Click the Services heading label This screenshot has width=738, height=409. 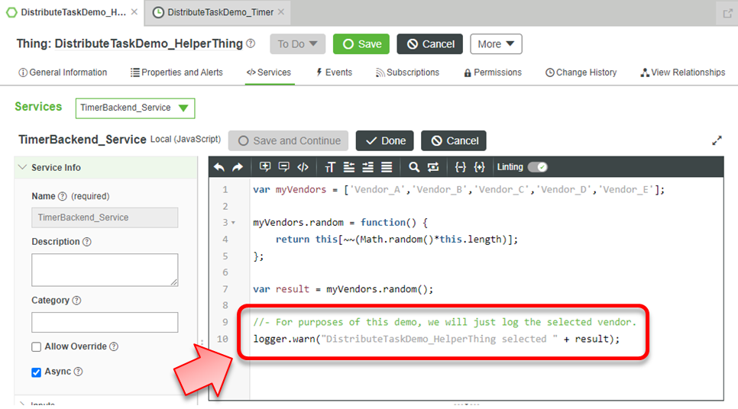38,107
